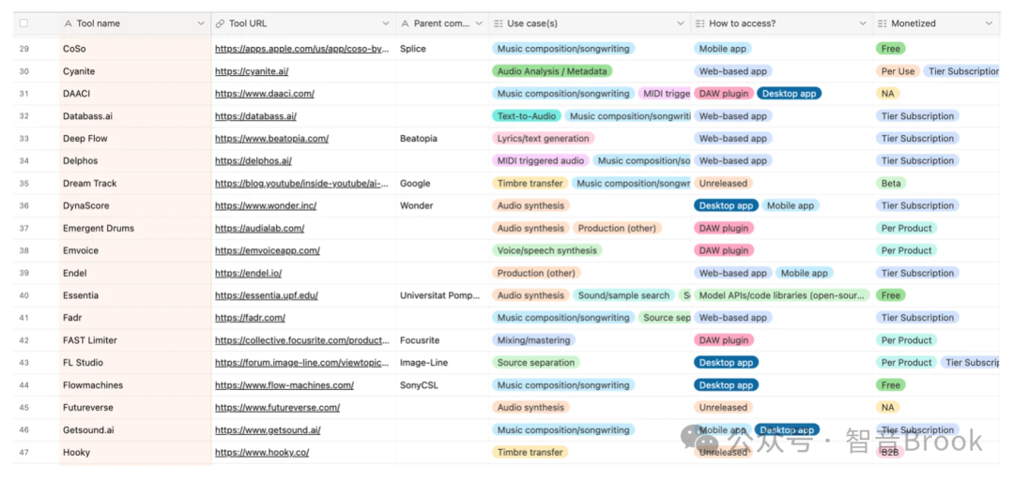The image size is (1014, 481).
Task: Open the Monetized column dropdown
Action: (x=989, y=23)
